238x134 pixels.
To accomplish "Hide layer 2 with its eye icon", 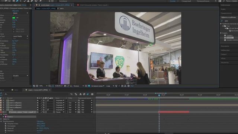I will click(38, 103).
